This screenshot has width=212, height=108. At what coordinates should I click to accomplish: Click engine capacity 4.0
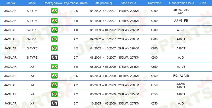point(76,30)
